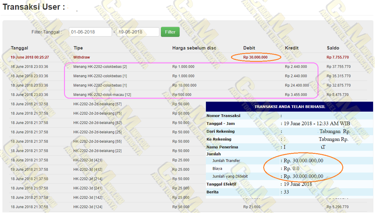Screen dimensions: 375x213
Task: Click the Debit column header
Action: click(249, 48)
